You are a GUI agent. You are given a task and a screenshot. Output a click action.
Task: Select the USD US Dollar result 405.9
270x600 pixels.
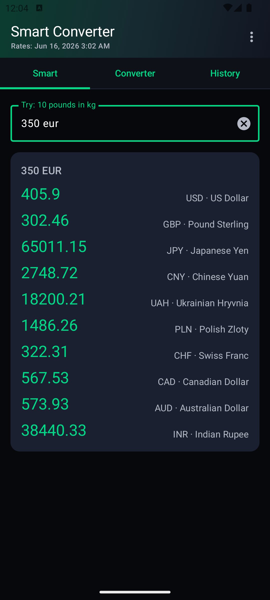click(x=135, y=194)
